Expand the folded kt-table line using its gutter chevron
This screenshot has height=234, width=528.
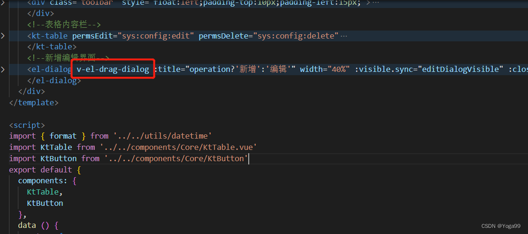point(3,36)
